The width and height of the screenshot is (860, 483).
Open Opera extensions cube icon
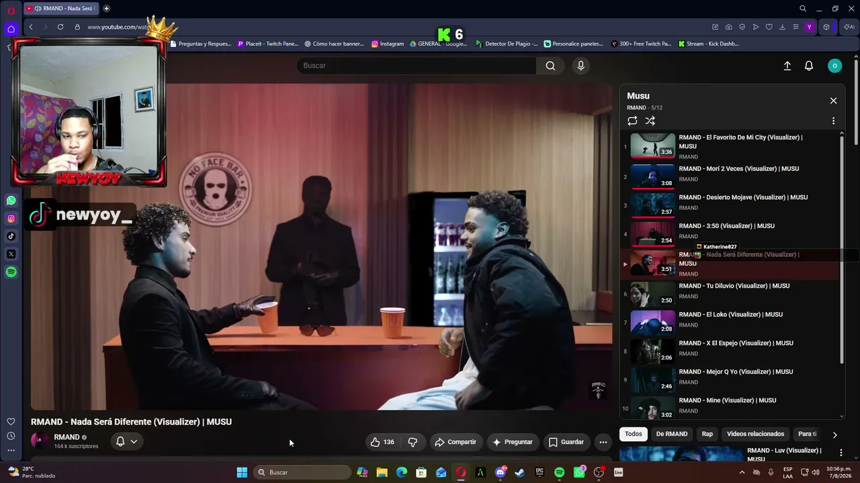(x=826, y=27)
